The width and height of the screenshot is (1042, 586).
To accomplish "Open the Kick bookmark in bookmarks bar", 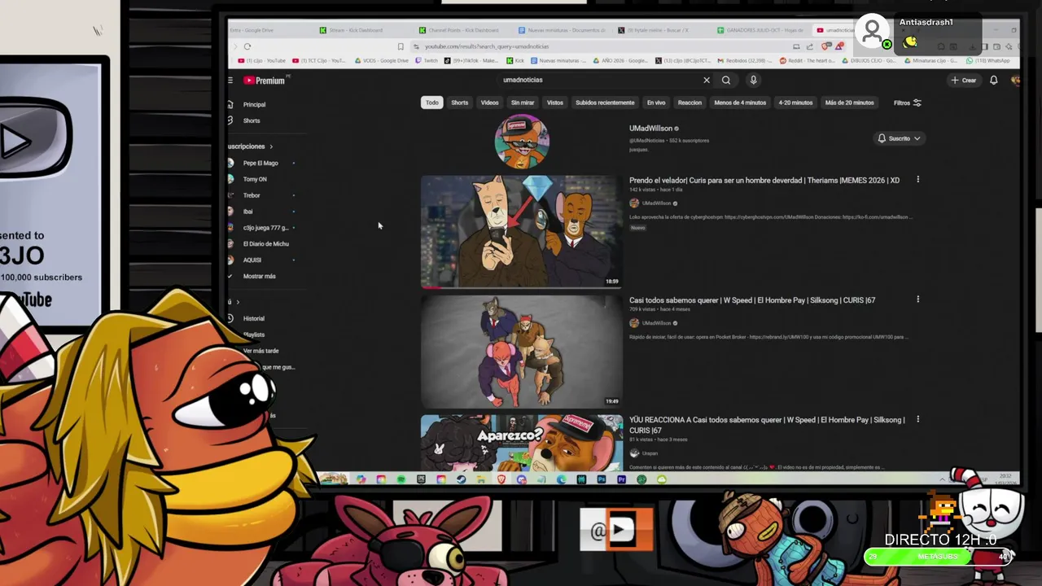I will (514, 60).
